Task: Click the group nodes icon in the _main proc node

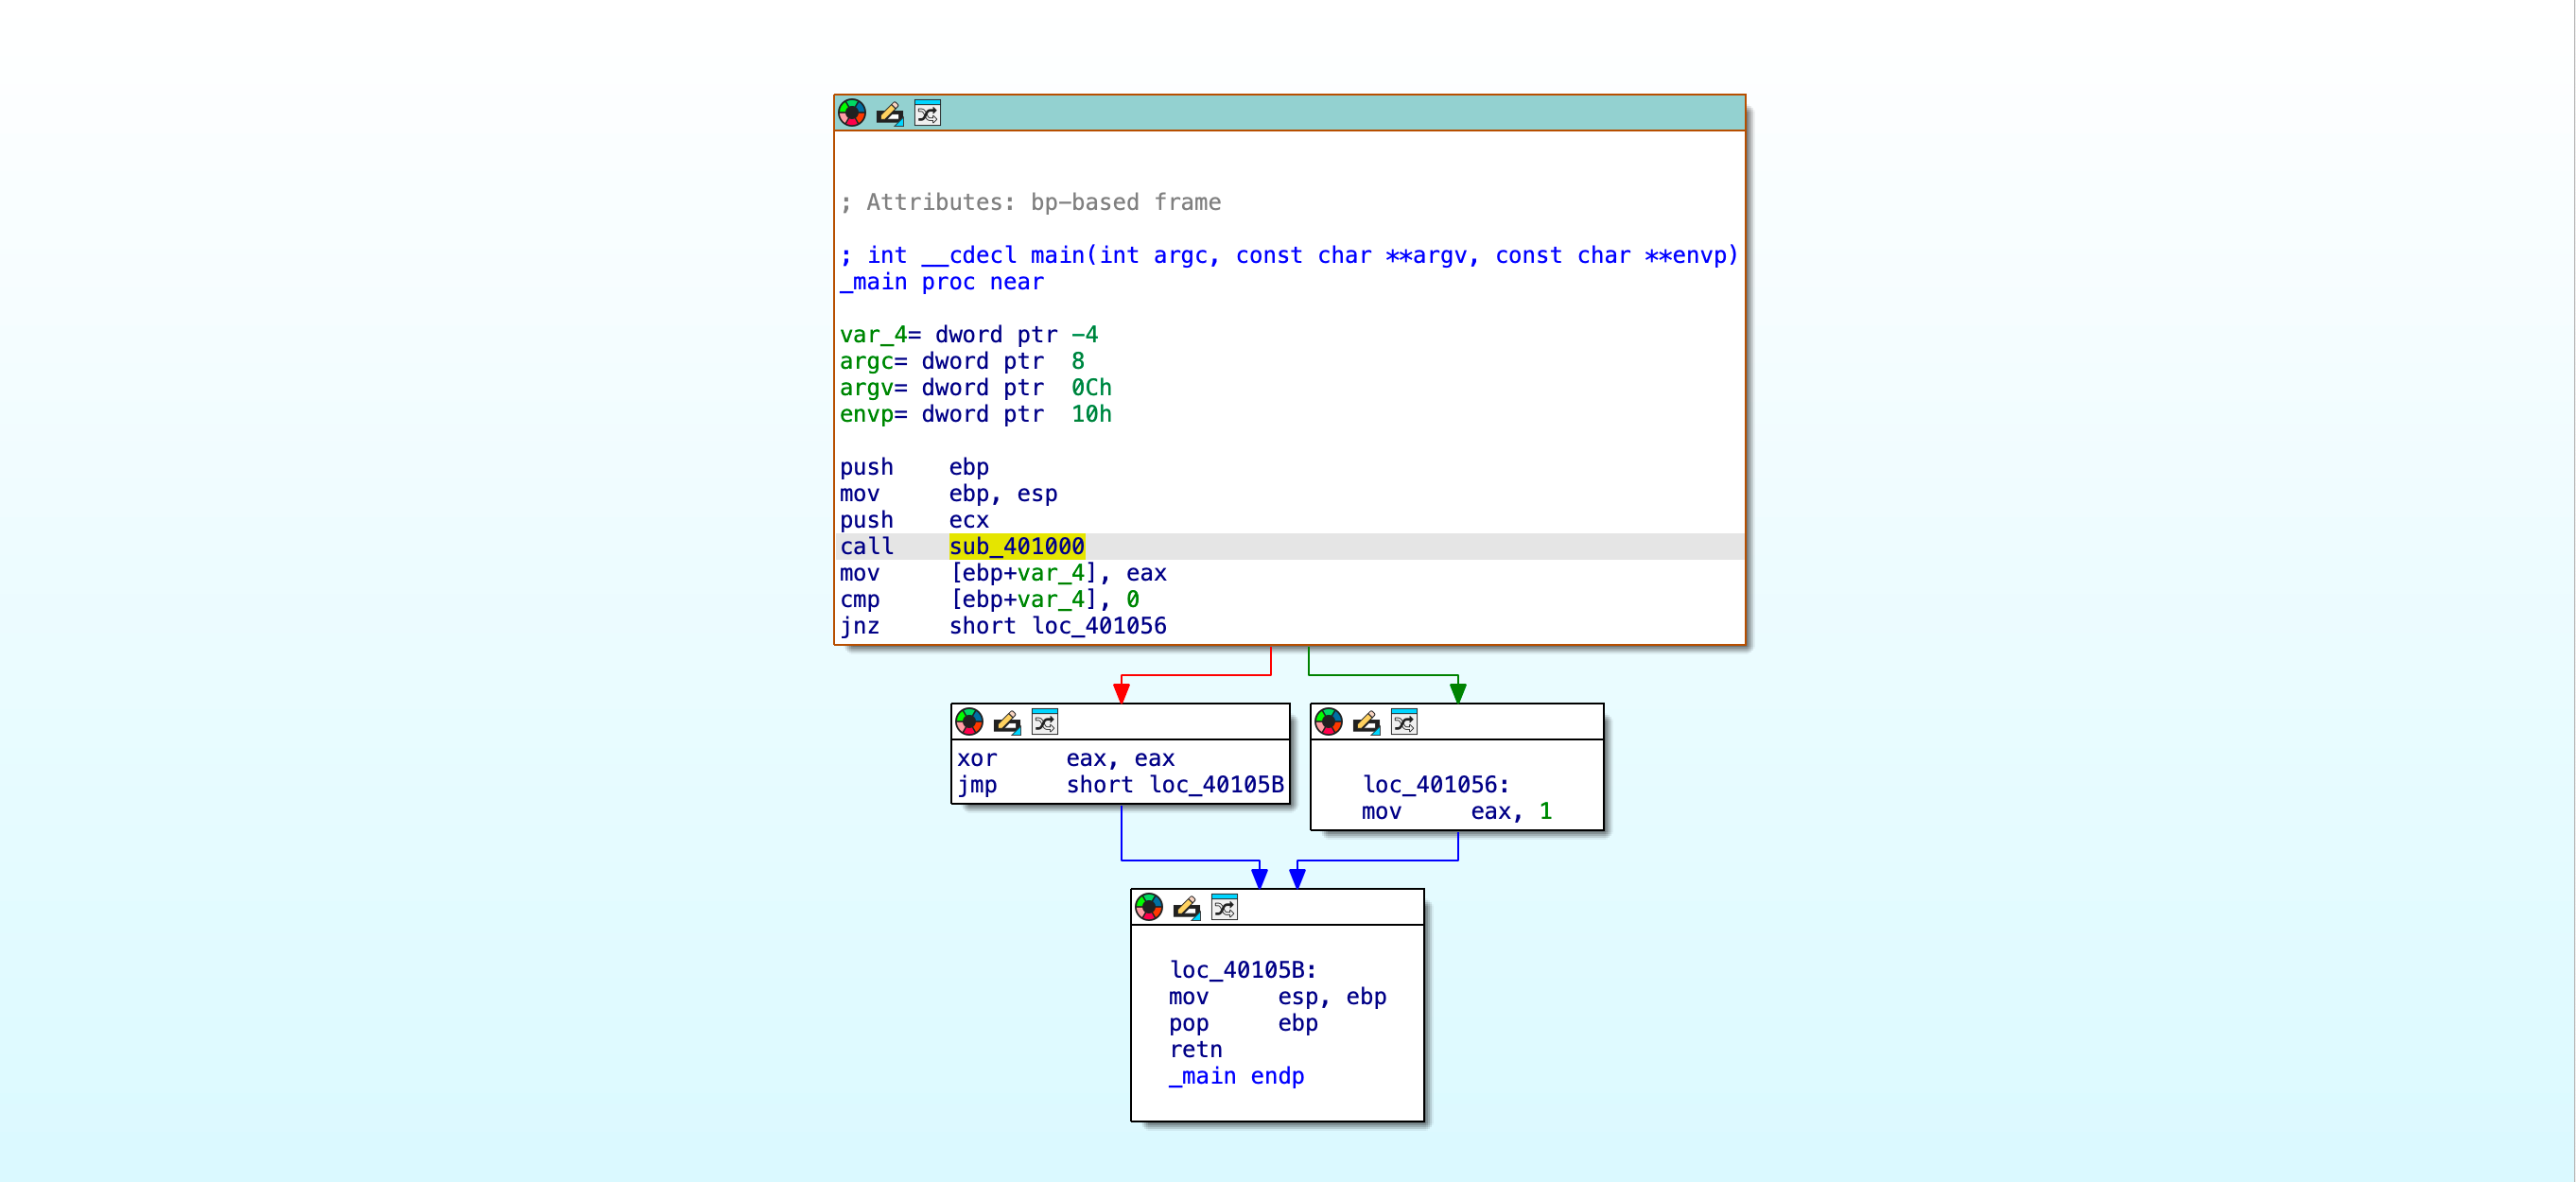Action: coord(927,113)
